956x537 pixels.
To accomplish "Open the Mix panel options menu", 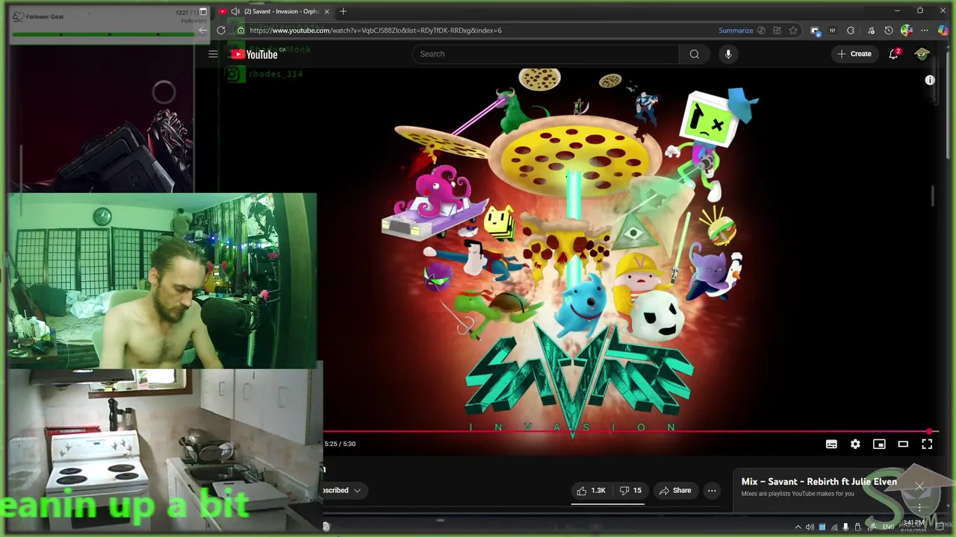I will tap(919, 508).
